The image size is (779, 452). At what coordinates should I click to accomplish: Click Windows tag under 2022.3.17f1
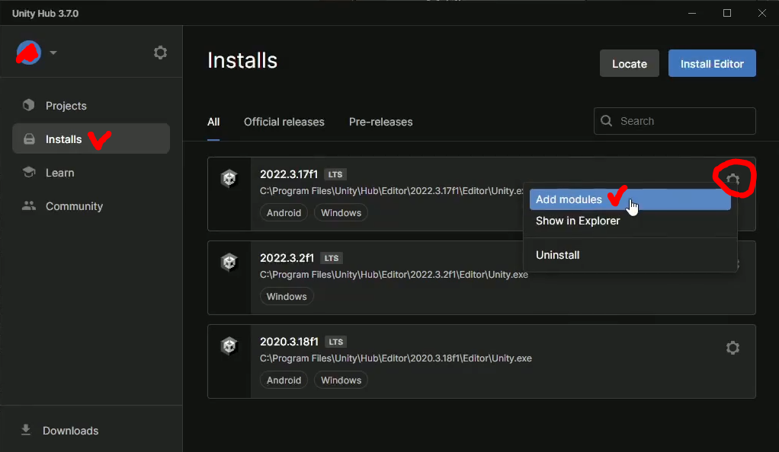[341, 213]
